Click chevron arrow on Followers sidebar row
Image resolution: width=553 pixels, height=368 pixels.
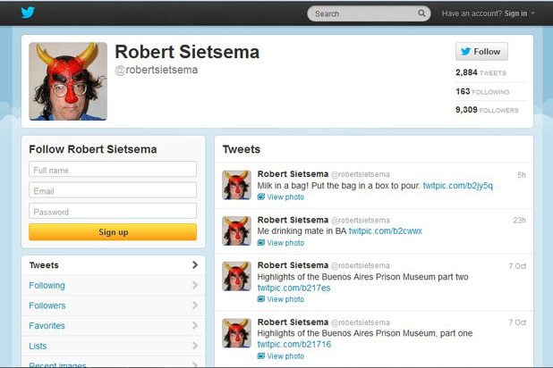point(195,305)
